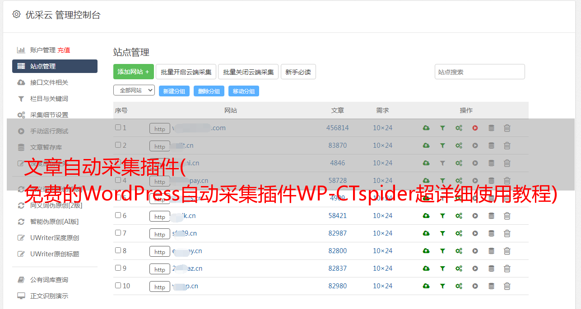Viewport: 581px width, 309px height.
Task: Tick the checkbox for site row 6
Action: [118, 215]
